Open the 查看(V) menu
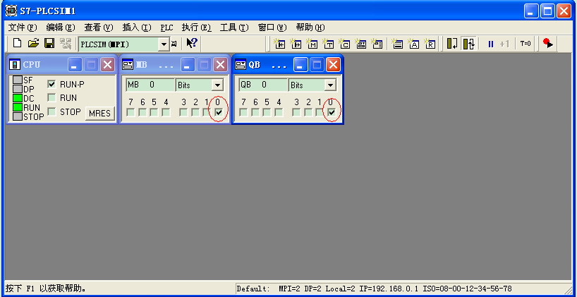This screenshot has height=297, width=577. 99,28
